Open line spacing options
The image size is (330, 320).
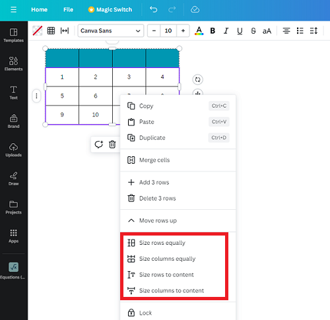[x=313, y=31]
